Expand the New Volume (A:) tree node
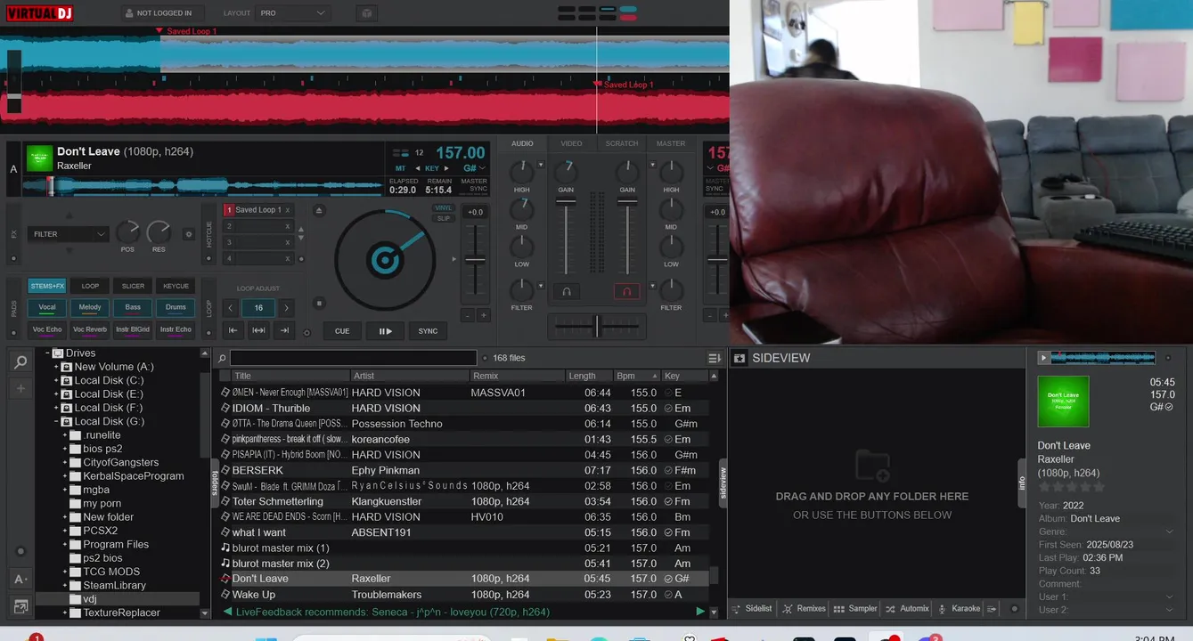This screenshot has height=641, width=1193. 56,367
